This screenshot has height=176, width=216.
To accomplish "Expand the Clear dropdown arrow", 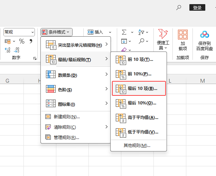I will pos(130,50).
